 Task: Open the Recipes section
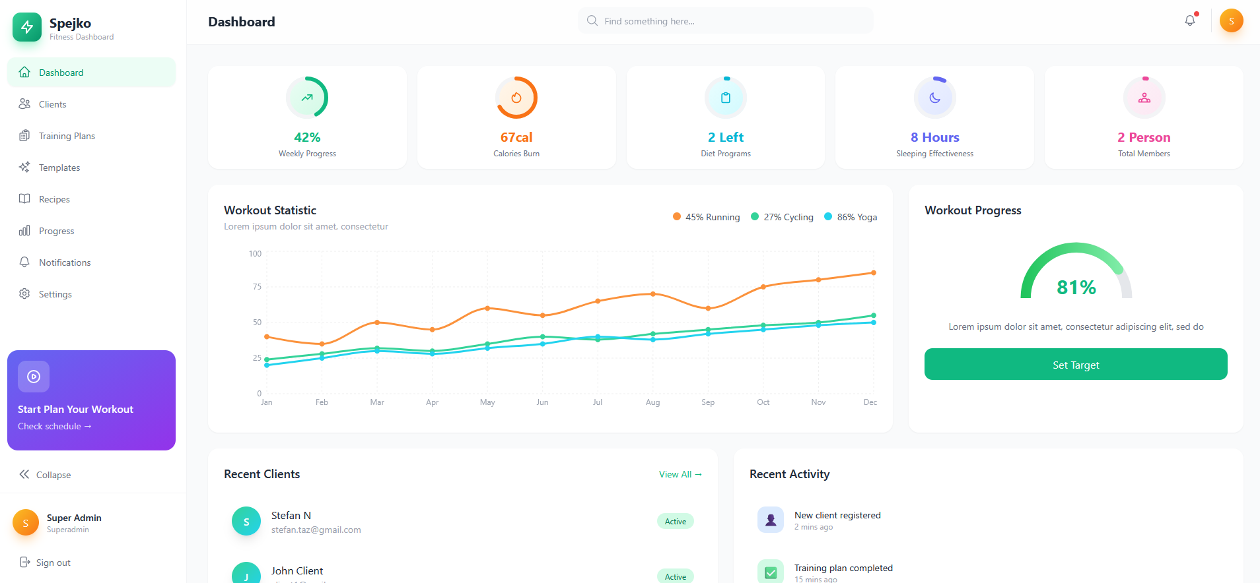click(x=92, y=199)
